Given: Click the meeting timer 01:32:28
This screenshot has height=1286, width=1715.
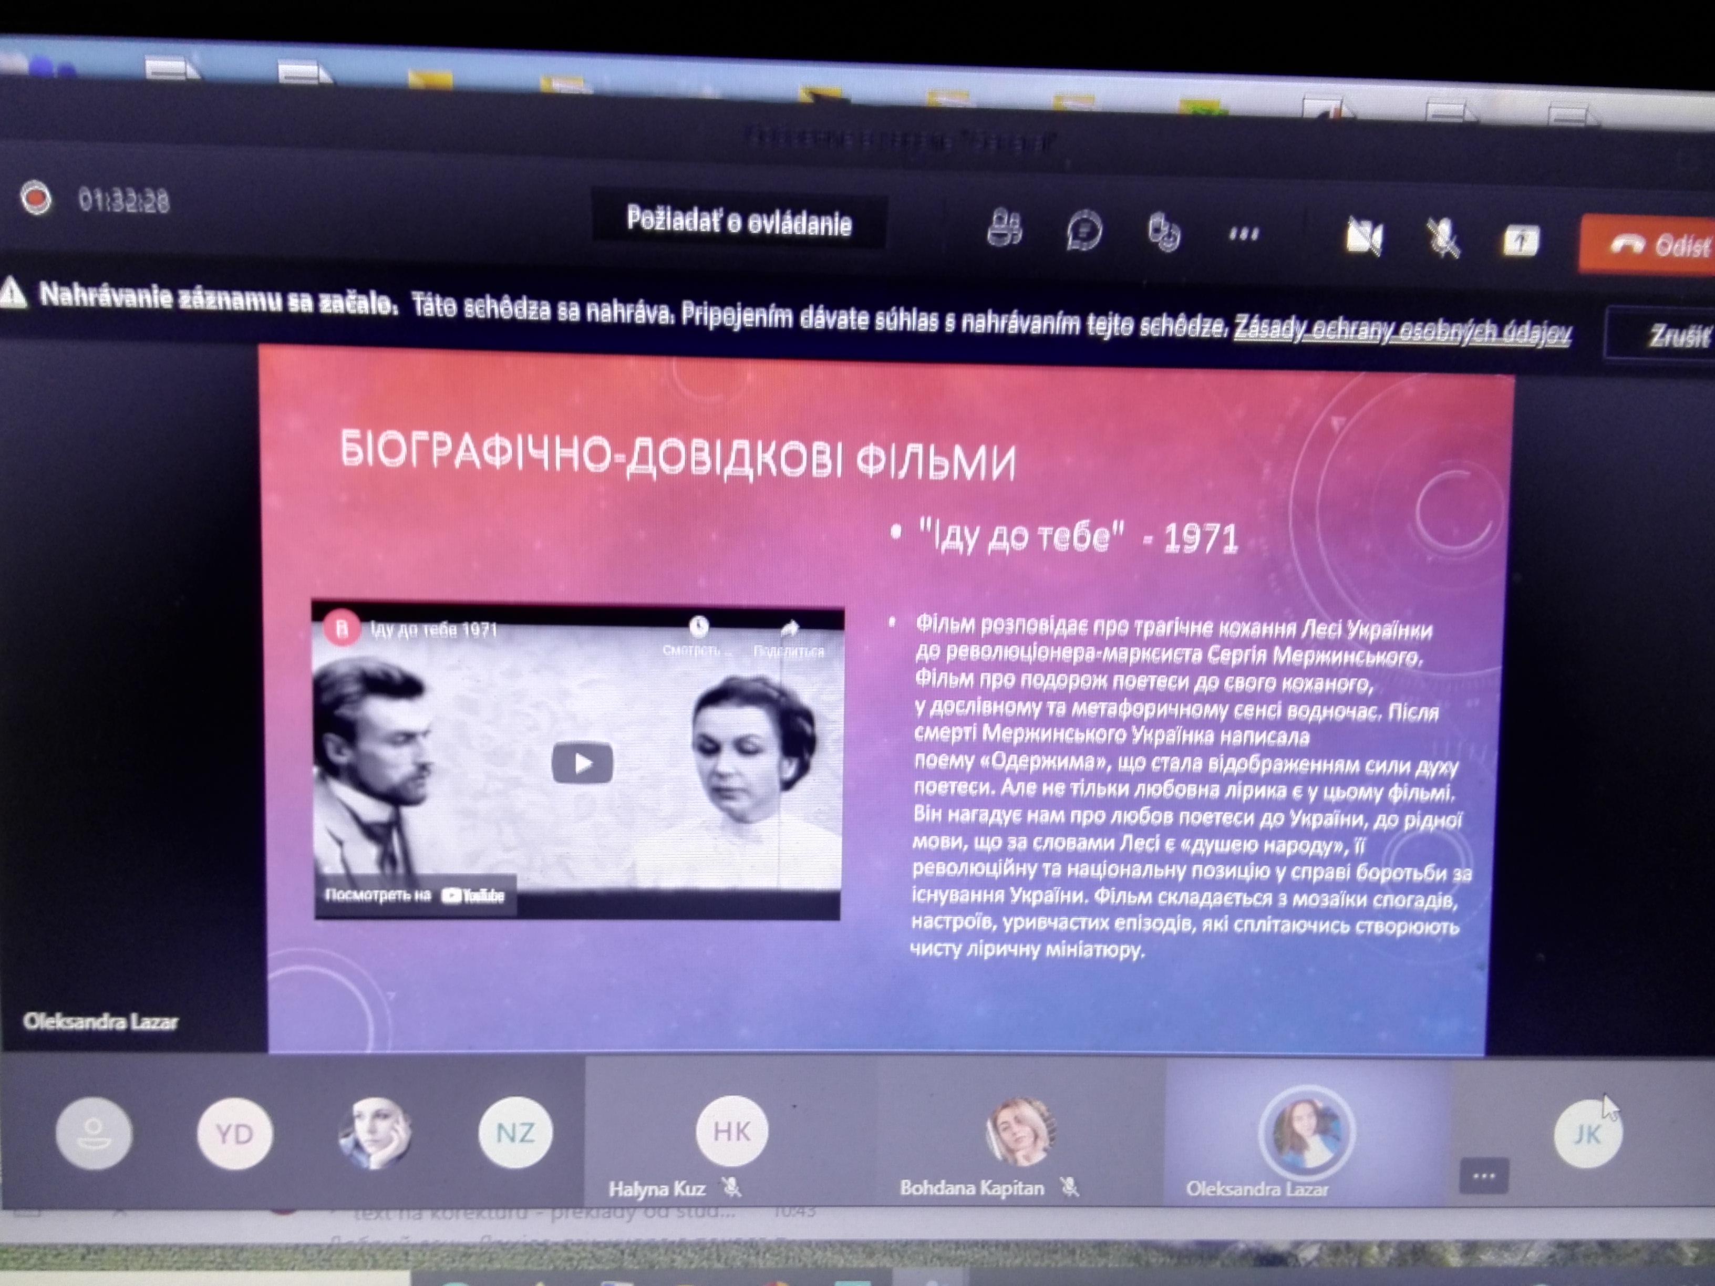Looking at the screenshot, I should (123, 202).
